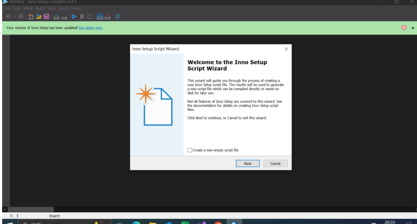Click the Back navigation arrow in toolbar
The height and width of the screenshot is (224, 417).
coord(8,16)
